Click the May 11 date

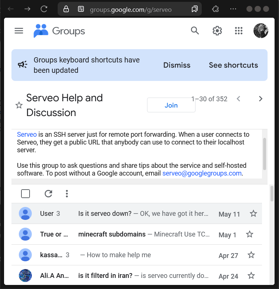pyautogui.click(x=229, y=214)
